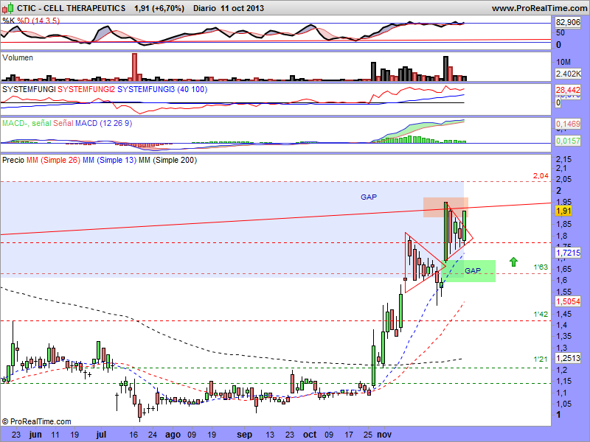Click the 1,35 price axis label
Viewport: 590px width, 442px height.
563,337
